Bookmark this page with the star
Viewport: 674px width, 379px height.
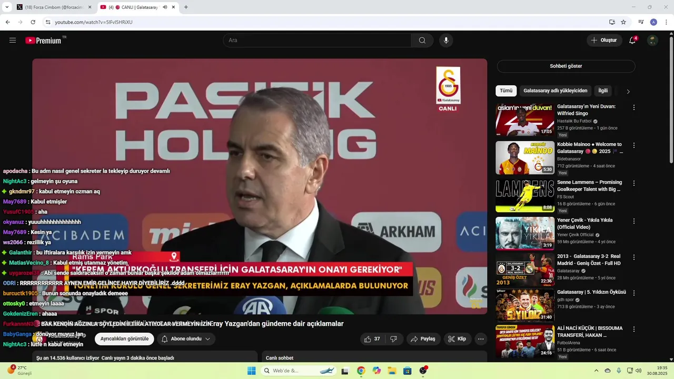coord(623,22)
